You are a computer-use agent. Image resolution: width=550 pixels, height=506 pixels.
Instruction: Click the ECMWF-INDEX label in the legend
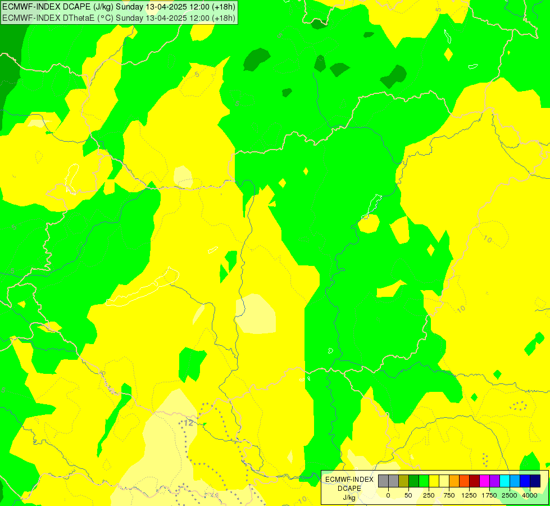(x=349, y=480)
